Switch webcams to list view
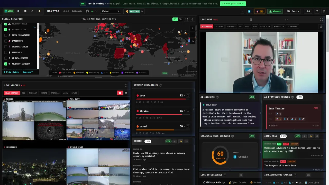Screen dimensions: 329x185 126,93
